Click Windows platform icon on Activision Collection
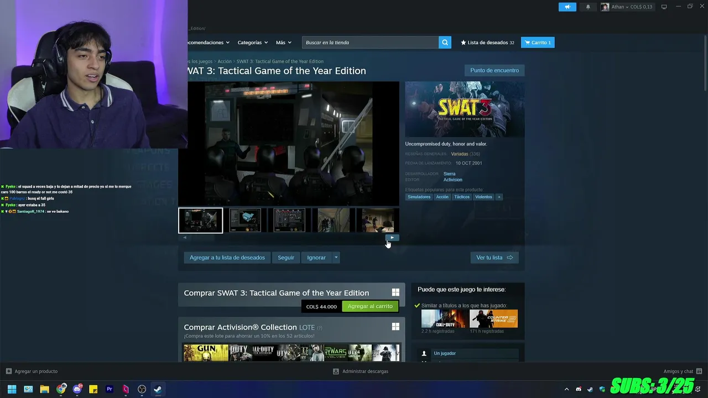 coord(395,327)
